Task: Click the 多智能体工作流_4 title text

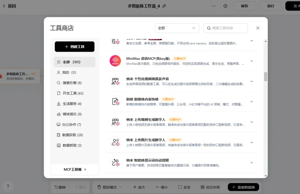Action: pos(144,6)
